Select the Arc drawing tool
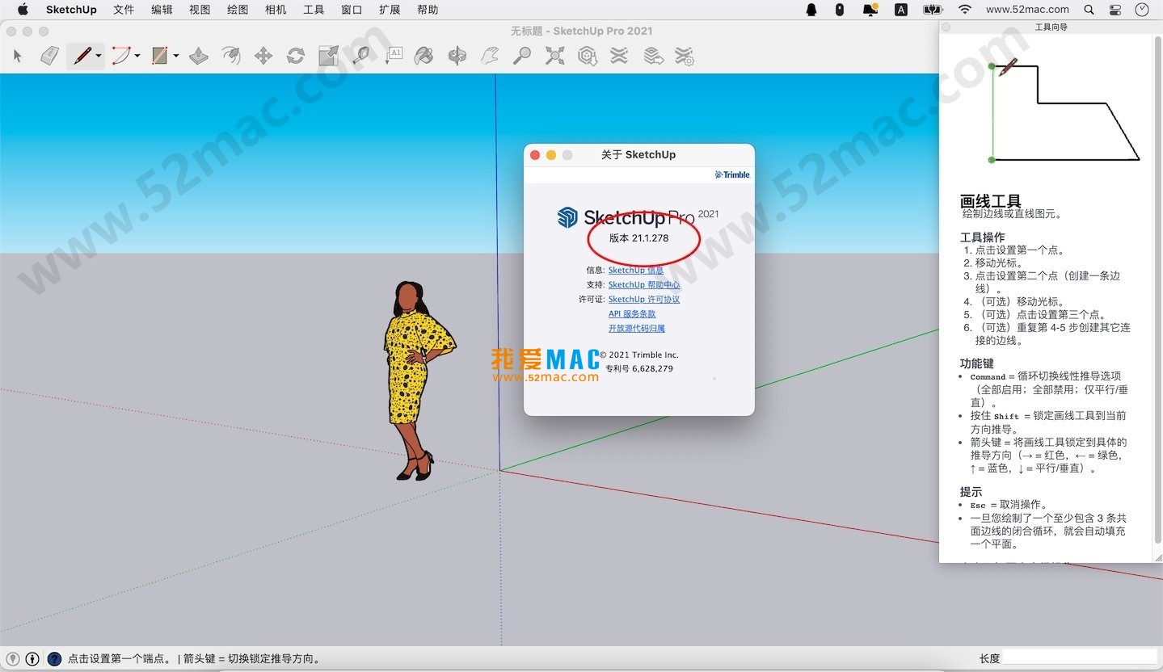The width and height of the screenshot is (1163, 672). tap(121, 56)
